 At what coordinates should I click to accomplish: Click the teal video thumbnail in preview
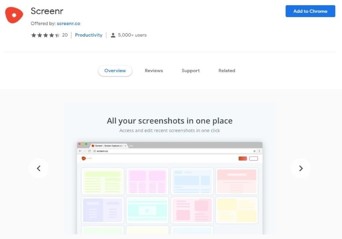pos(147,210)
